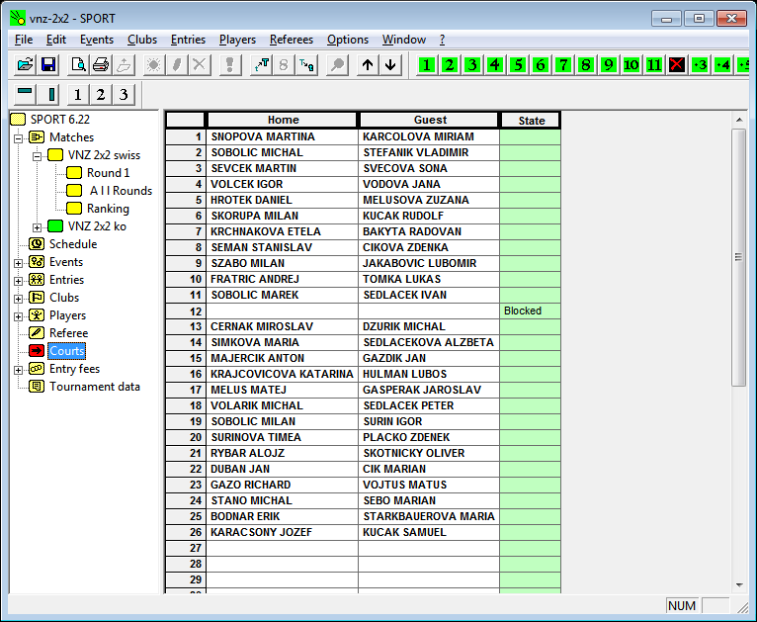Select the Ranking tree item
Screen dimensions: 757x622
coord(108,209)
